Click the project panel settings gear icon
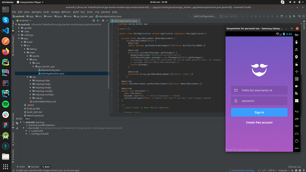This screenshot has height=172, width=306. 103,20
